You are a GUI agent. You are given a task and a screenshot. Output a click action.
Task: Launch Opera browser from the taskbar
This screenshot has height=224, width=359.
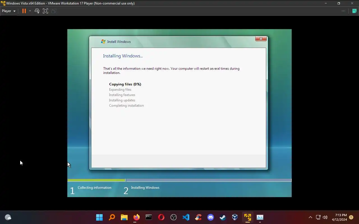(x=161, y=217)
